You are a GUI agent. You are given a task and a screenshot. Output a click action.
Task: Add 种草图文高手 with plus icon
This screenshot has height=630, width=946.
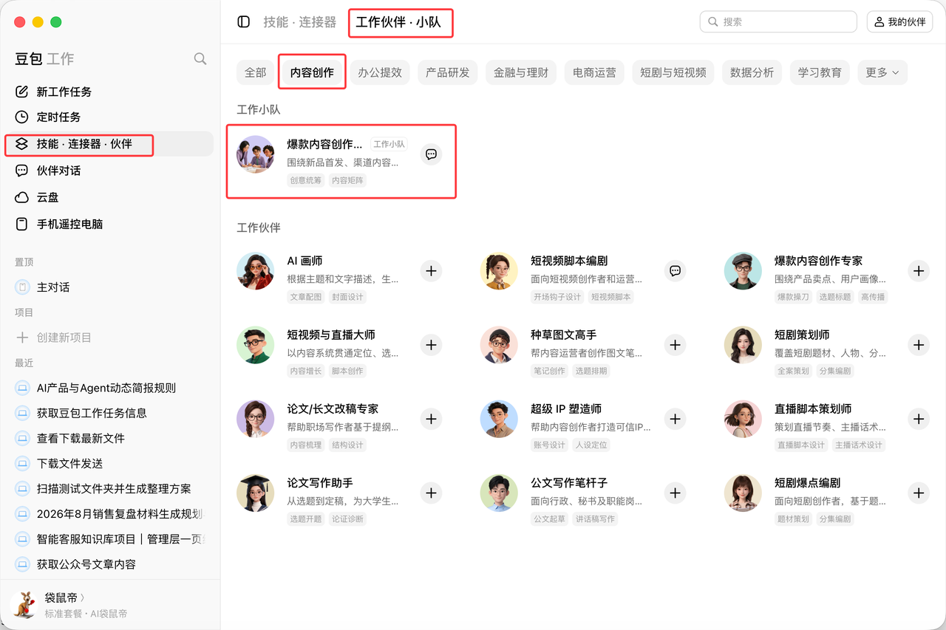675,345
